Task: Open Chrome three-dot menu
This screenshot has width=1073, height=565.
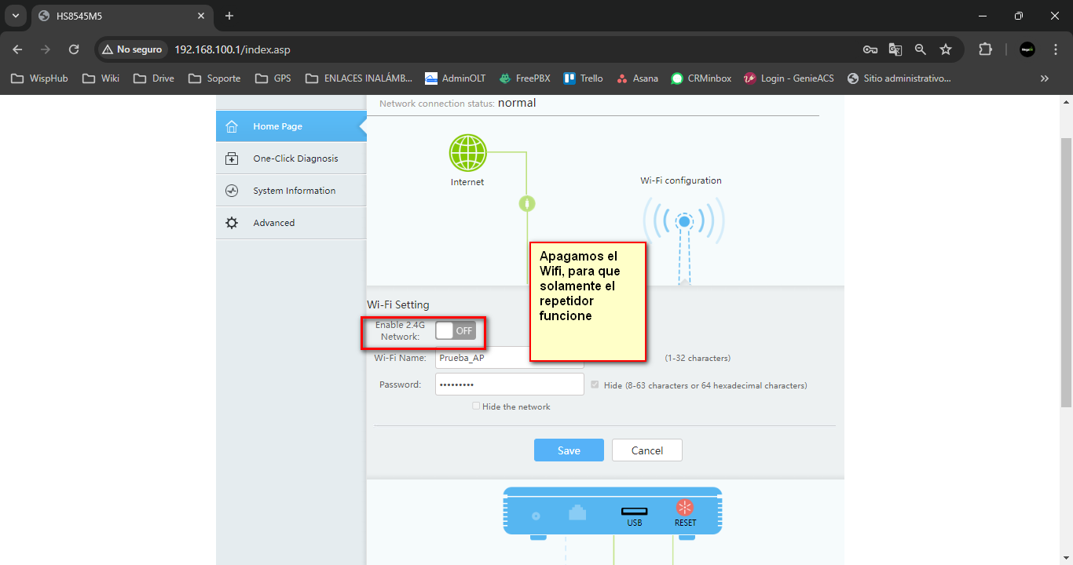Action: point(1056,49)
